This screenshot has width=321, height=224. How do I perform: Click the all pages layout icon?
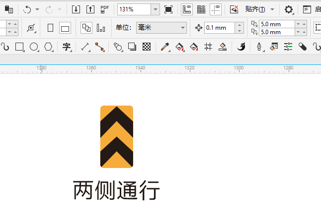click(x=86, y=28)
